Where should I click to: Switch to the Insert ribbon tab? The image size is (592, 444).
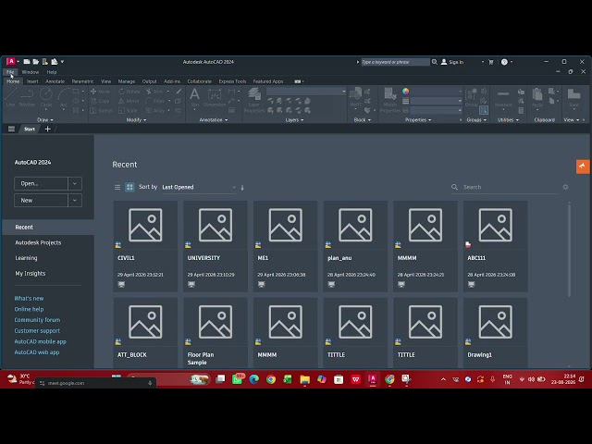32,81
